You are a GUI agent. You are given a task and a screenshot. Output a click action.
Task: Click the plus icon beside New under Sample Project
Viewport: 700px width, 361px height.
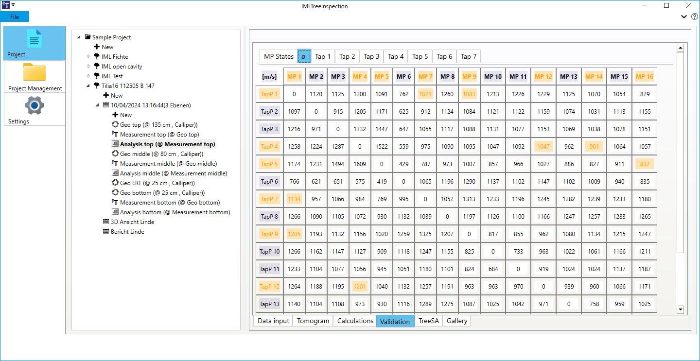click(97, 47)
